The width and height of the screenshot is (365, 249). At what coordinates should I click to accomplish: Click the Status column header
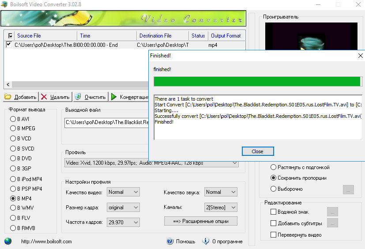[x=198, y=36]
